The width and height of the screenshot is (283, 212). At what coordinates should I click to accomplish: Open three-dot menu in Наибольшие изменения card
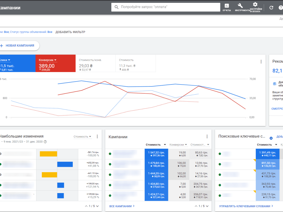pyautogui.click(x=97, y=137)
